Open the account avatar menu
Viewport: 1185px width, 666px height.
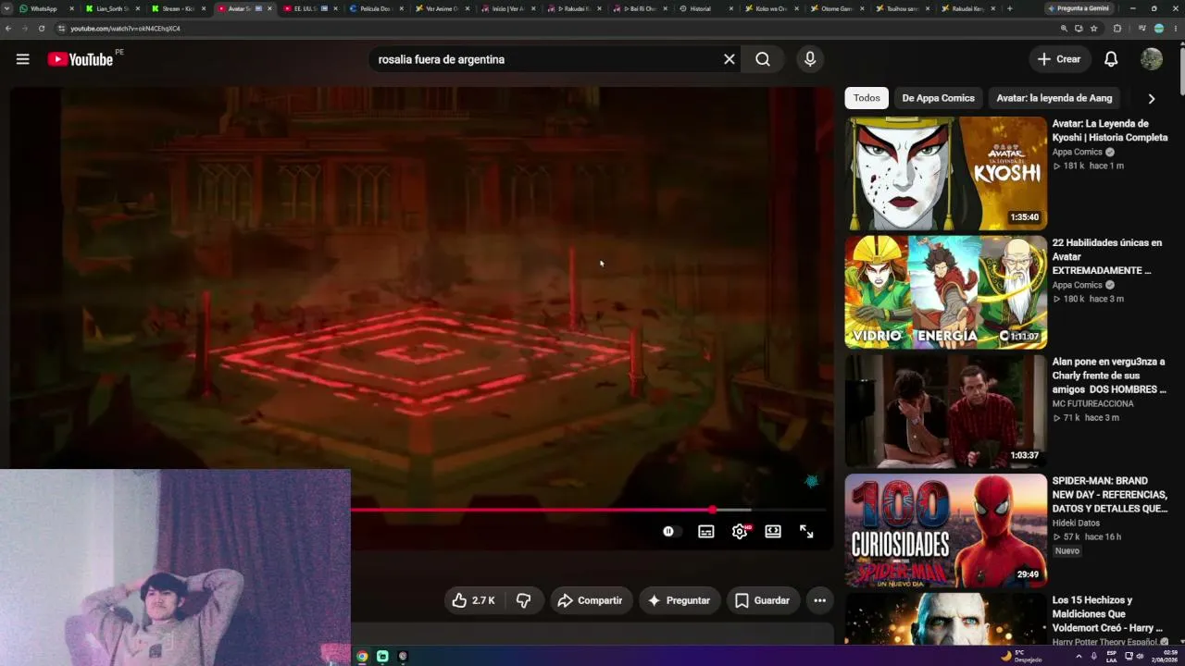tap(1152, 59)
